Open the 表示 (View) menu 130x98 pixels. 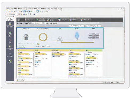(20, 9)
